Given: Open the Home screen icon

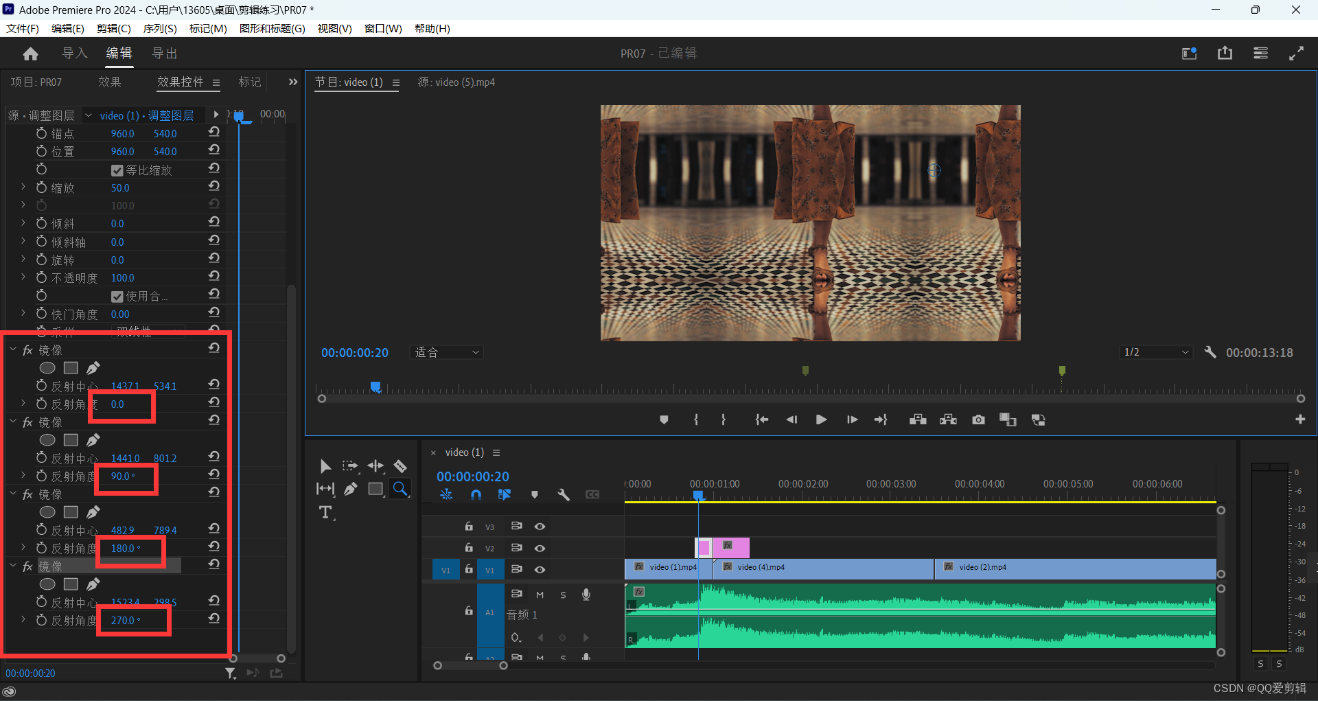Looking at the screenshot, I should (x=30, y=54).
